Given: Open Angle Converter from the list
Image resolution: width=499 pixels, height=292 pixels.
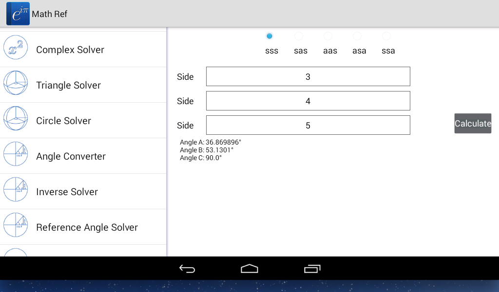Looking at the screenshot, I should 71,156.
